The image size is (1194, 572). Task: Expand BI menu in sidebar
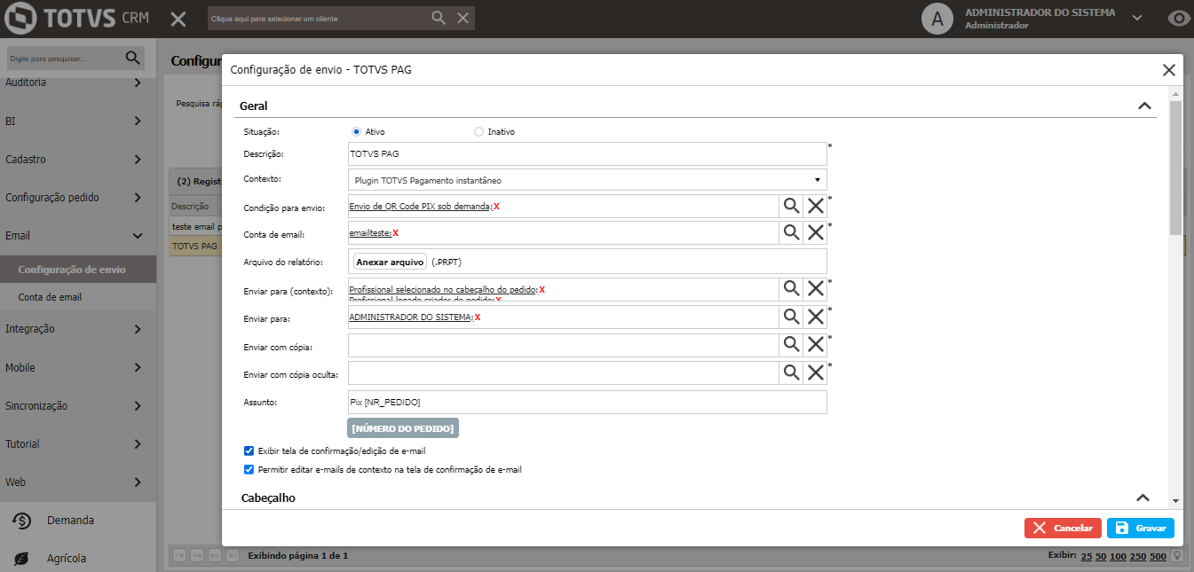coord(137,121)
